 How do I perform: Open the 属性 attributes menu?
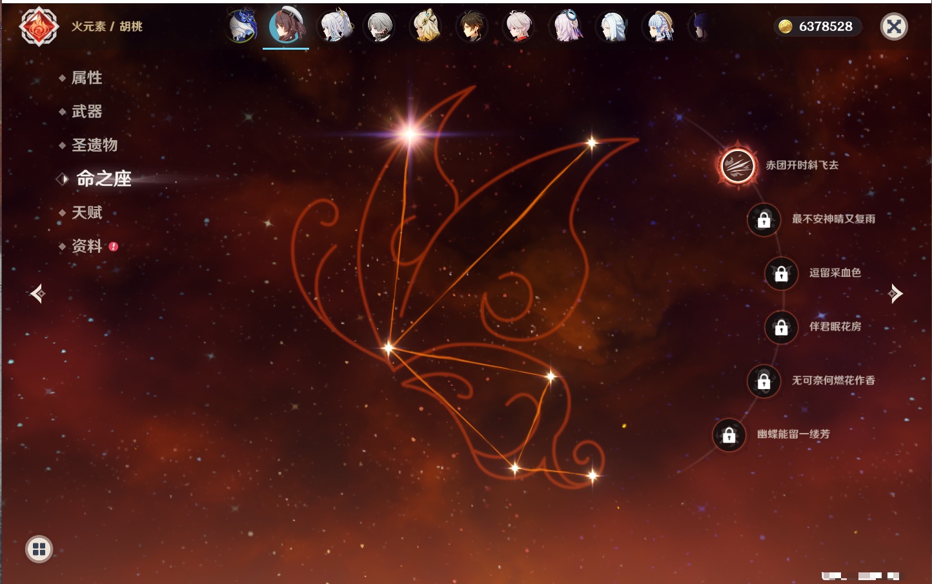point(86,78)
